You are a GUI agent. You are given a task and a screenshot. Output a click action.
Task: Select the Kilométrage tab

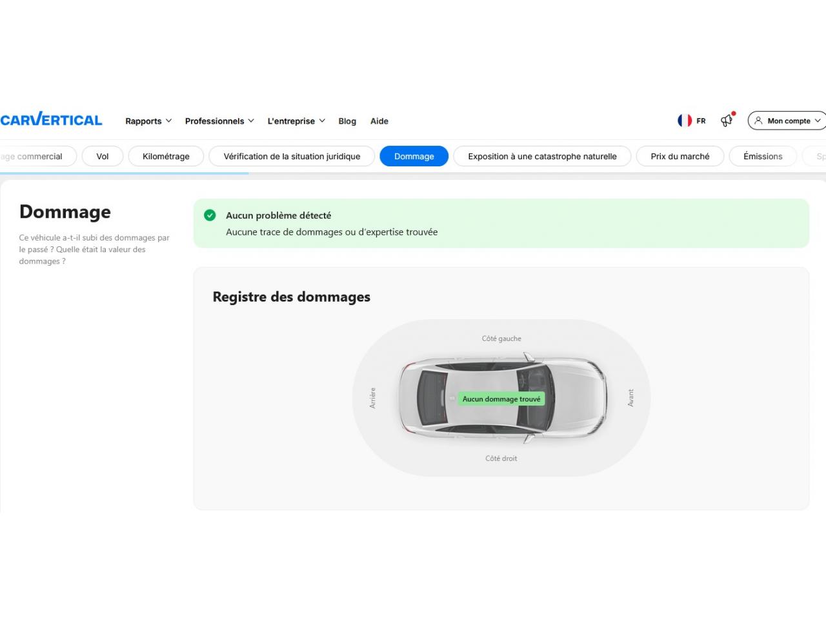pos(166,156)
